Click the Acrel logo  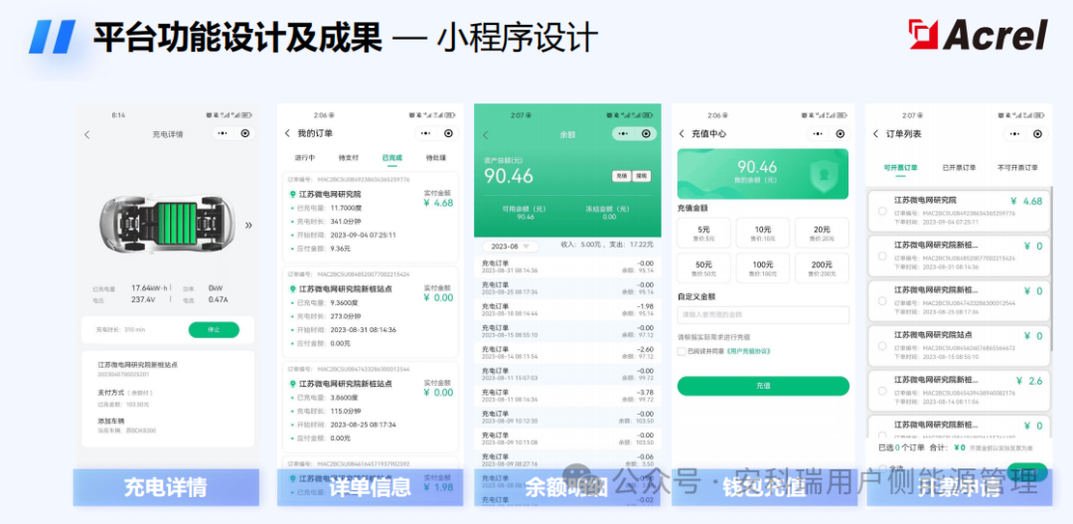(979, 34)
